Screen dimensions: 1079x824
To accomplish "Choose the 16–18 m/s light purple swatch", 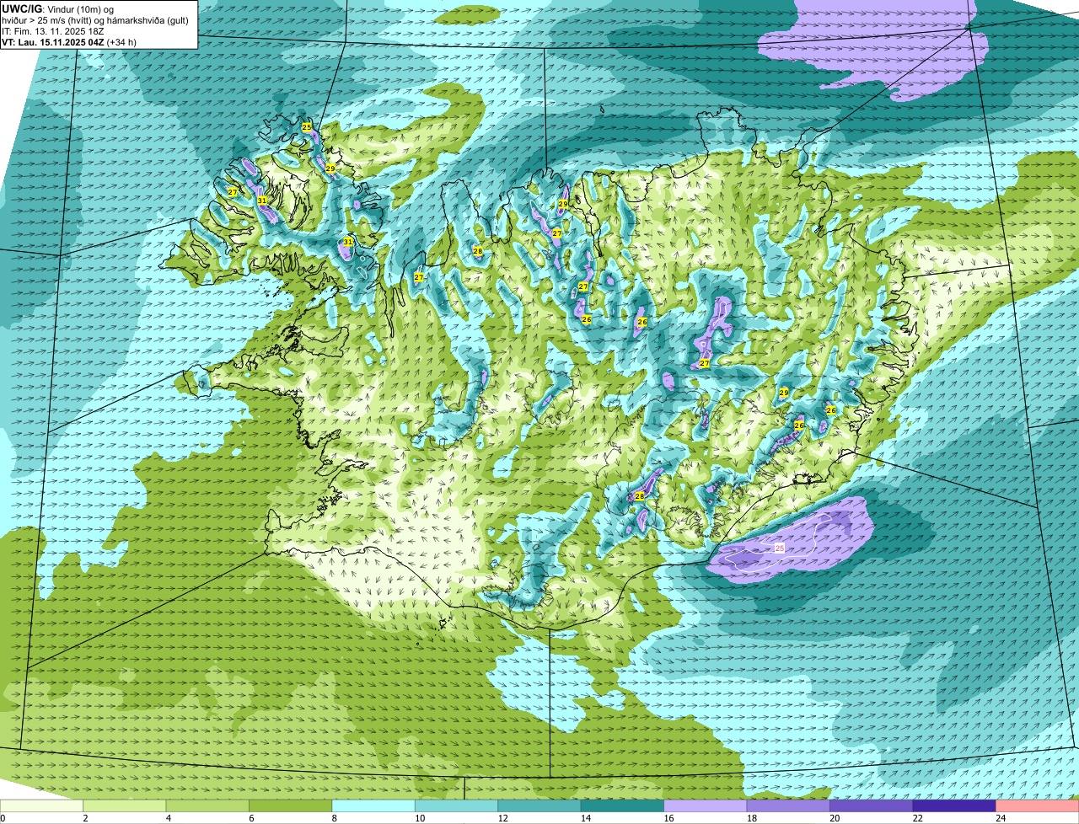I will (x=706, y=806).
